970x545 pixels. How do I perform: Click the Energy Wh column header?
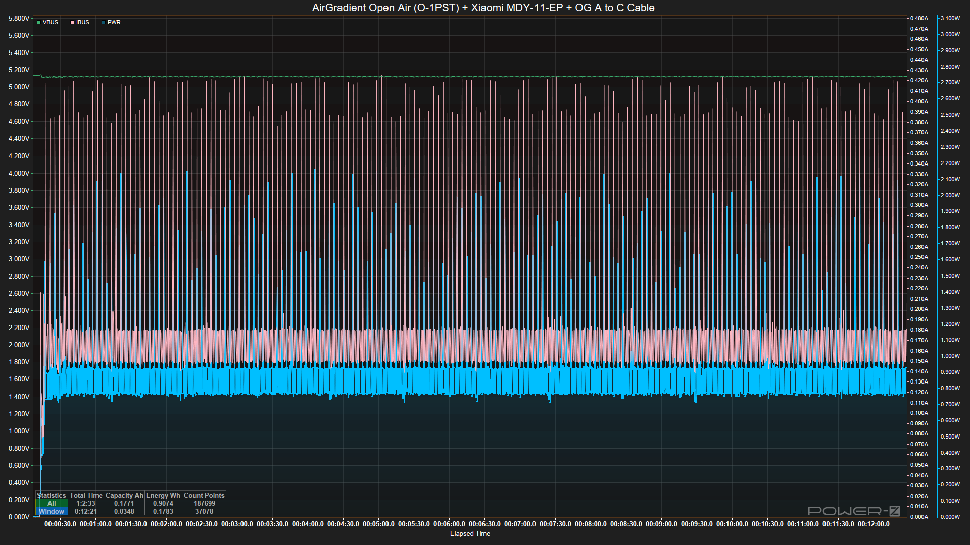pyautogui.click(x=163, y=495)
